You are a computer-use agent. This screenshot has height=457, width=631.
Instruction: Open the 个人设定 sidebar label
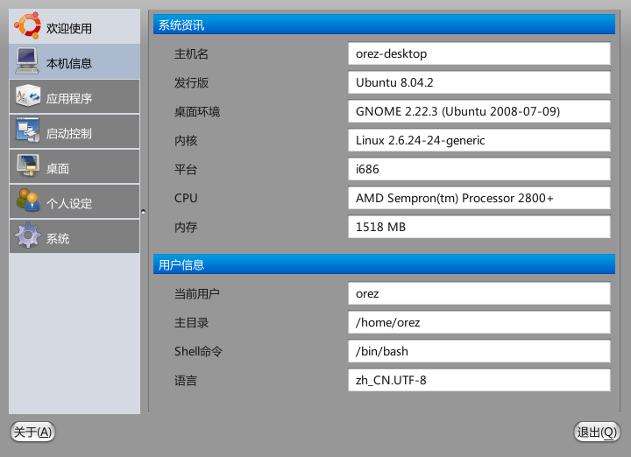click(69, 203)
